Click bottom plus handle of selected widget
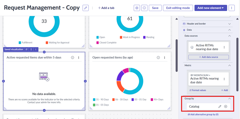The image size is (240, 119). [x=44, y=110]
